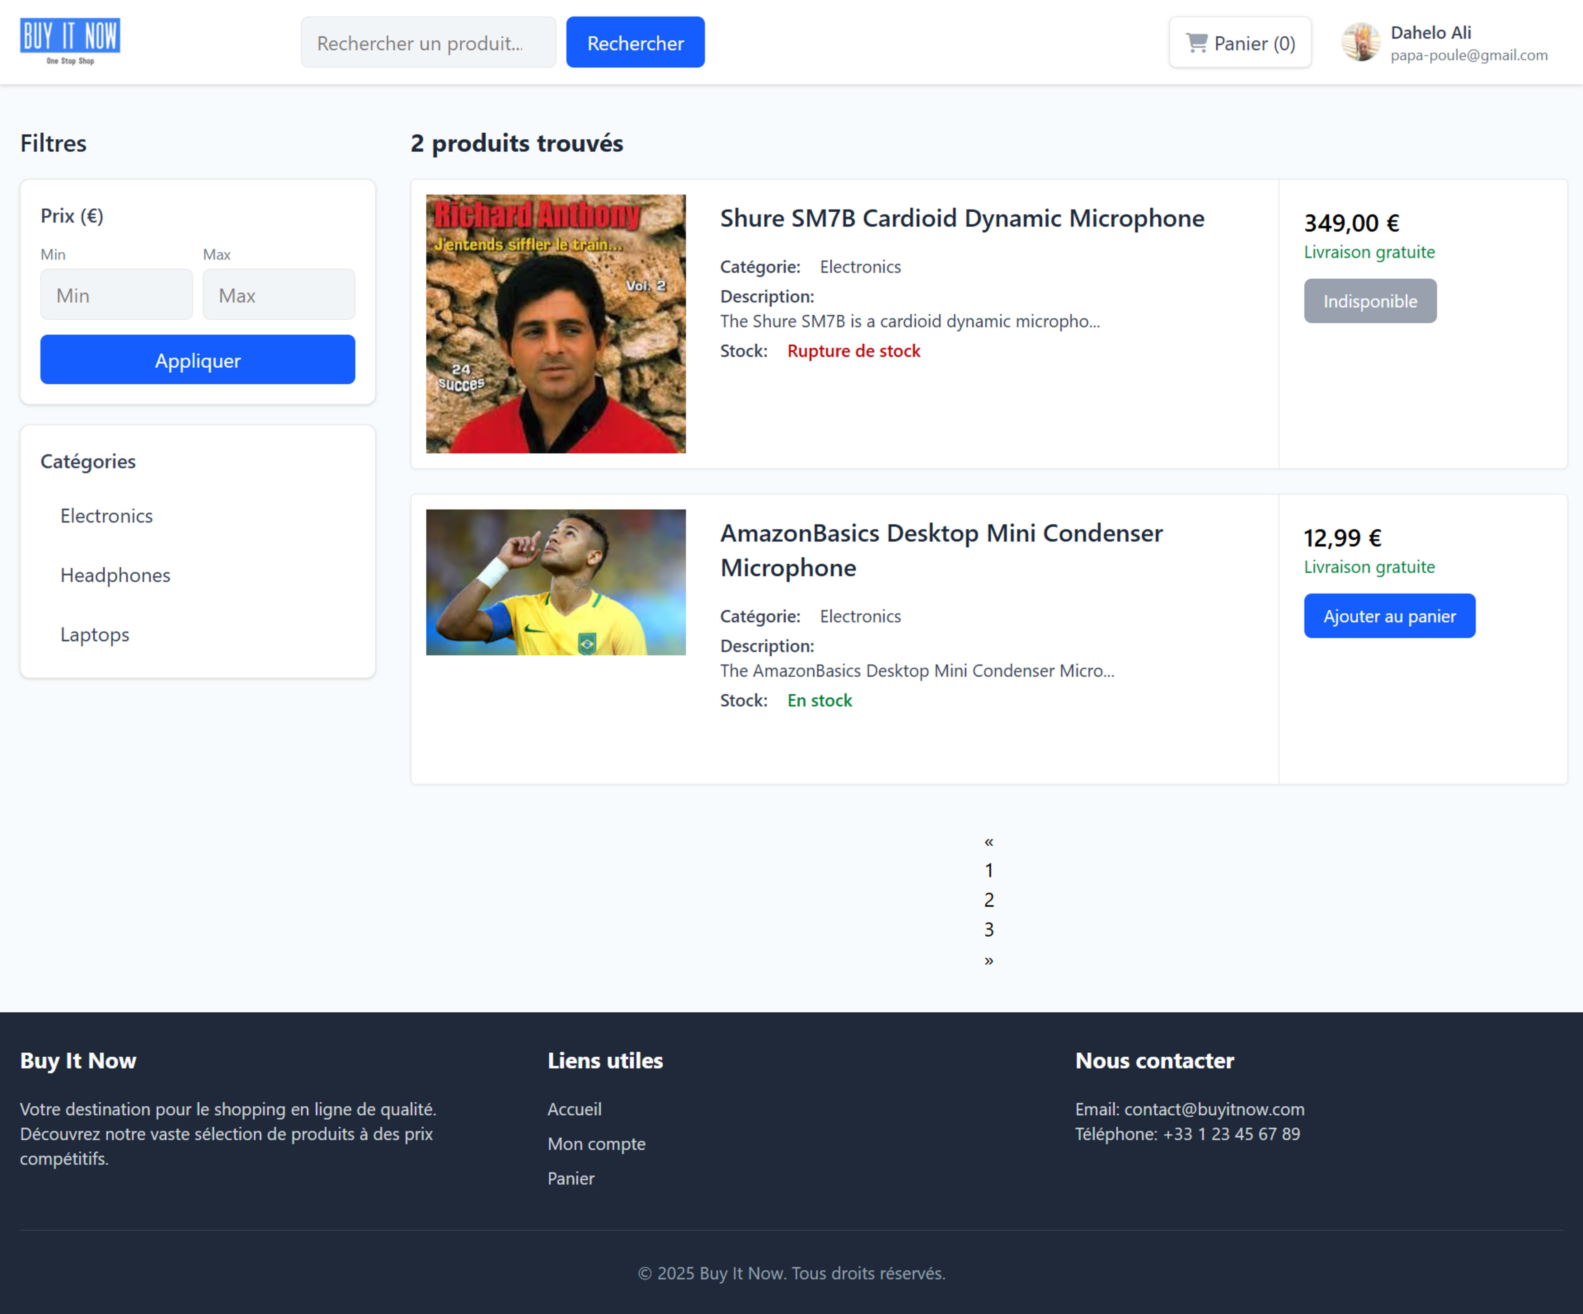Add AmazonBasics microphone to cart

pyautogui.click(x=1388, y=616)
